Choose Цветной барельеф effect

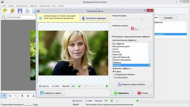(131, 57)
